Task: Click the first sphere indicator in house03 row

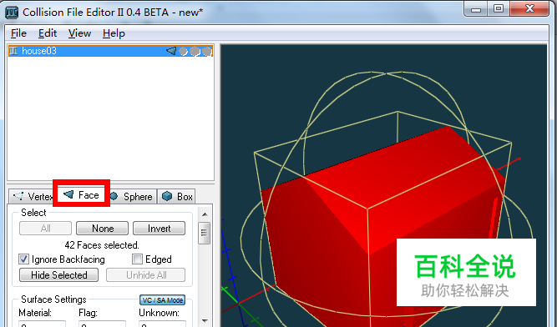Action: pos(183,52)
